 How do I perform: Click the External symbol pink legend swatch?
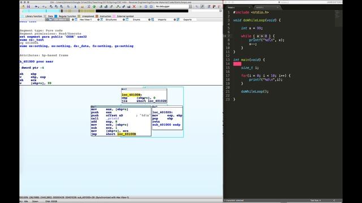[114, 16]
